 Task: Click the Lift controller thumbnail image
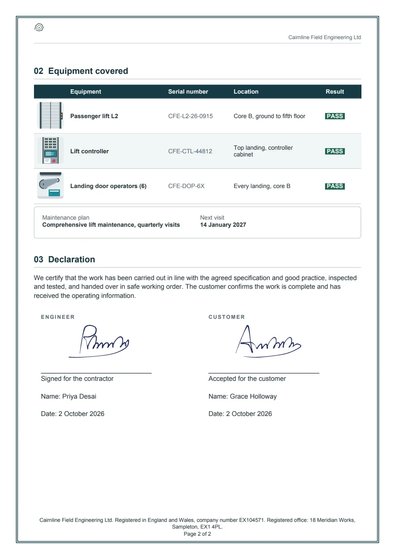click(51, 151)
